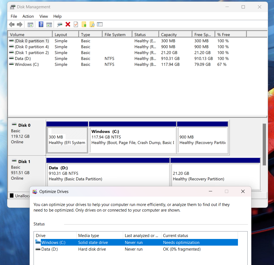Image resolution: width=274 pixels, height=265 pixels.
Task: Click the Optimize Drives title bar icon
Action: point(35,192)
